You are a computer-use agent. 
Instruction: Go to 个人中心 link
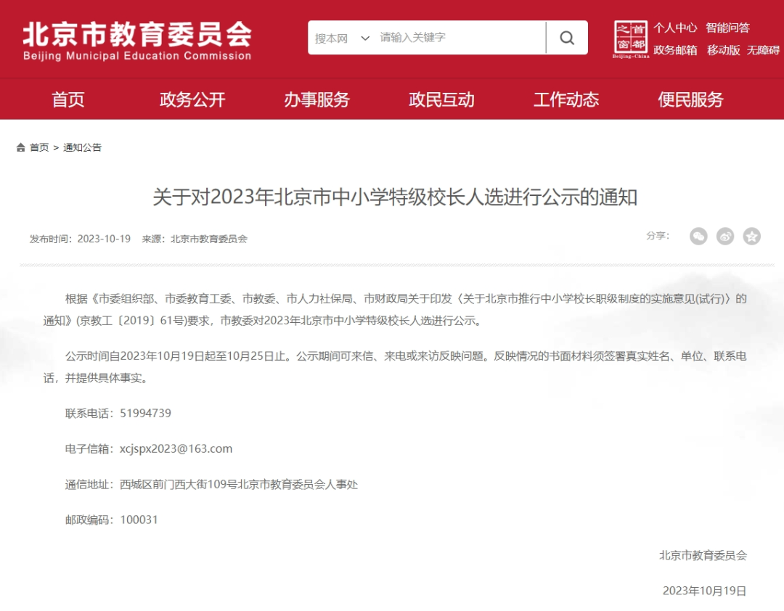coord(675,28)
